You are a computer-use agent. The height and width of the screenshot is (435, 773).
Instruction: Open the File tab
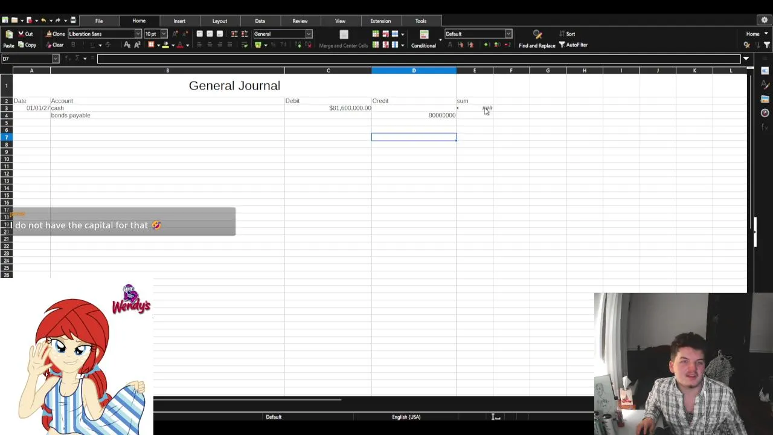(x=99, y=21)
